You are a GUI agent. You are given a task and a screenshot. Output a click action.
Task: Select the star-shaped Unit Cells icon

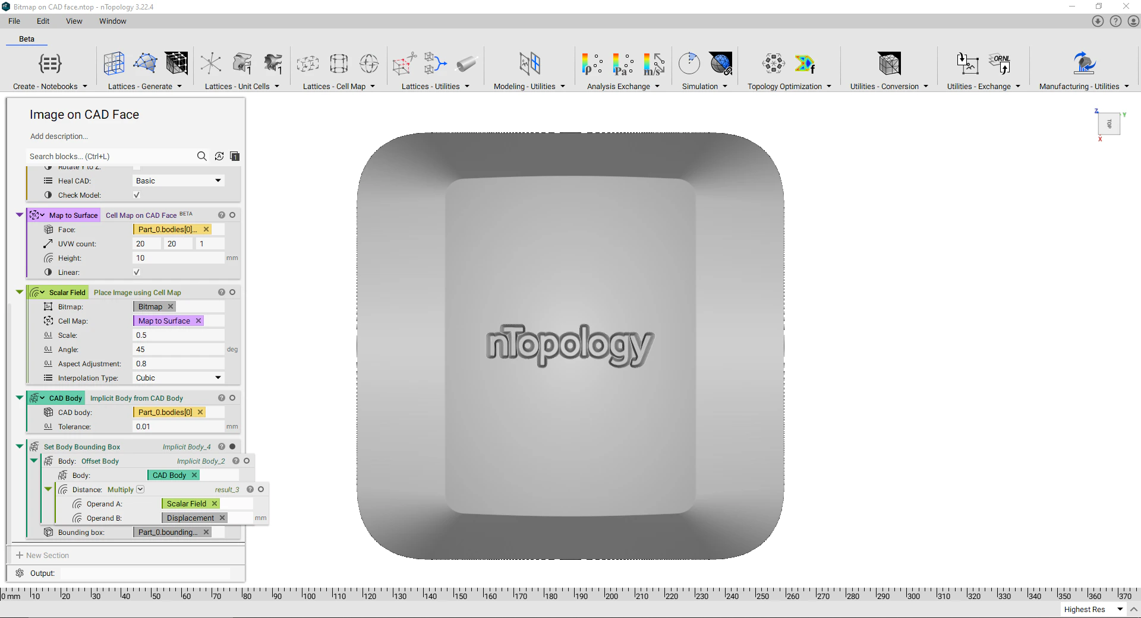click(210, 64)
